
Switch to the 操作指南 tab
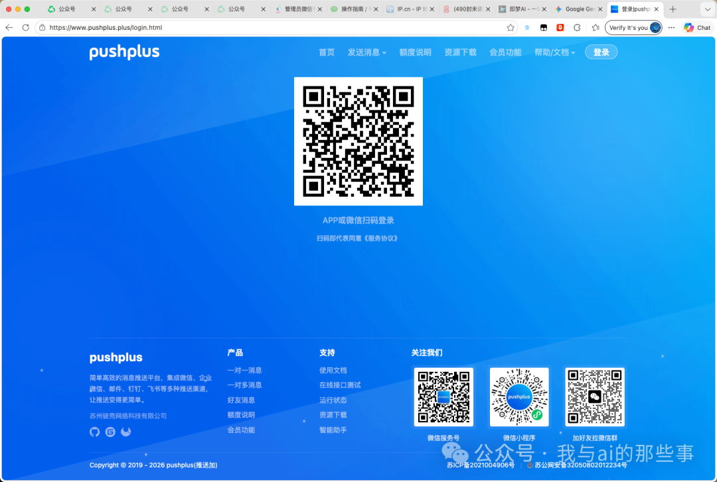(x=353, y=9)
